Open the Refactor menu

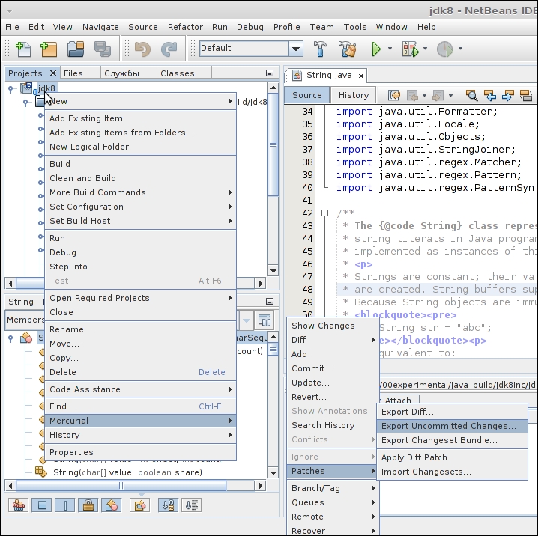(x=185, y=27)
